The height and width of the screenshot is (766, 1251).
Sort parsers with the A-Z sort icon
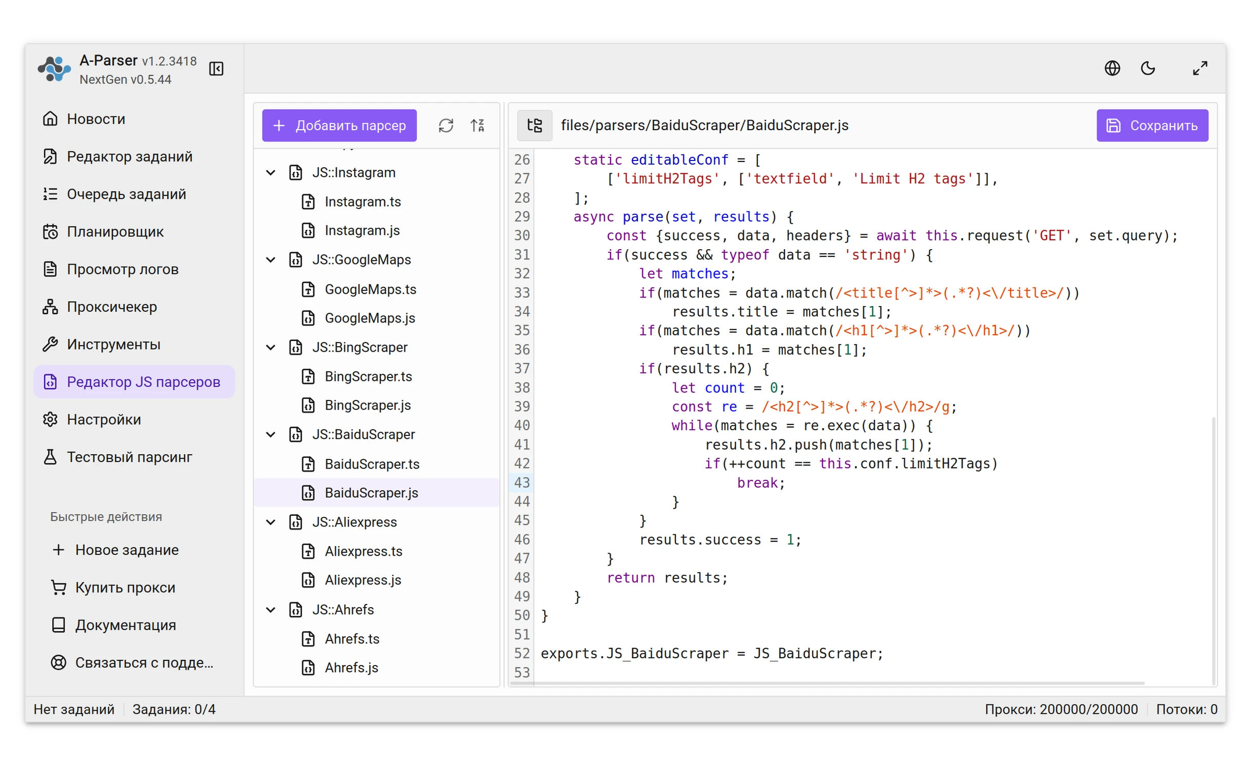pos(477,125)
